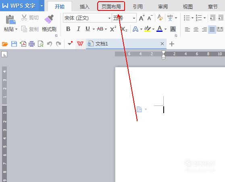The image size is (225, 182).
Task: Open the font name dropdown 宋体 (正文)
Action: pos(87,18)
